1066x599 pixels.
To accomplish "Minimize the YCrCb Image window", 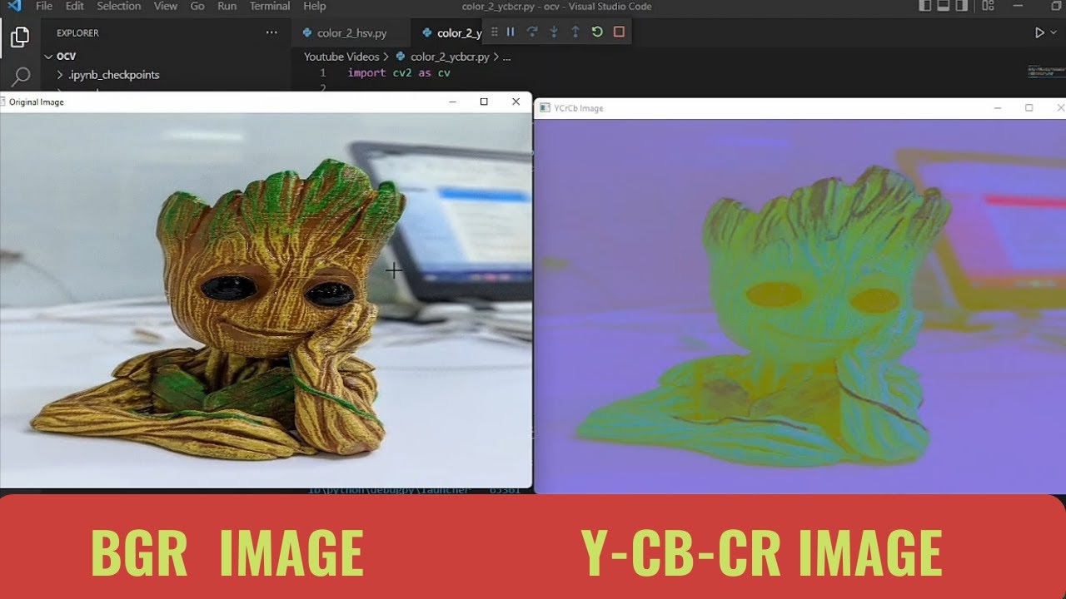I will point(997,108).
